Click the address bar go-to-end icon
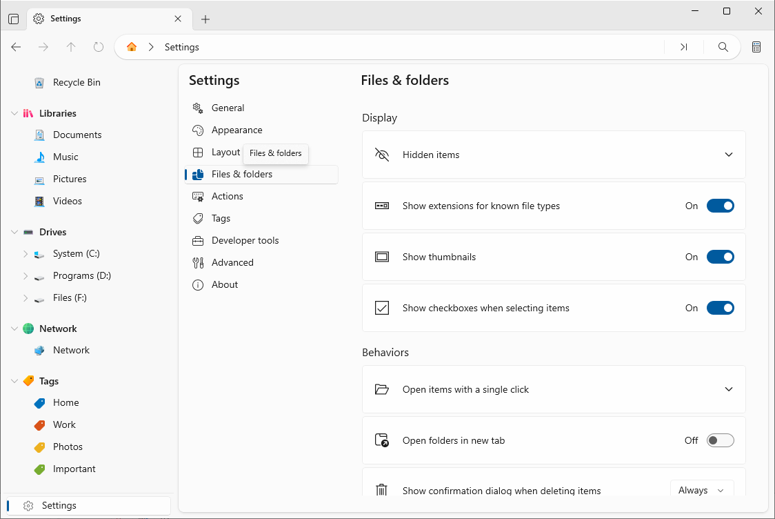775x519 pixels. click(x=683, y=47)
